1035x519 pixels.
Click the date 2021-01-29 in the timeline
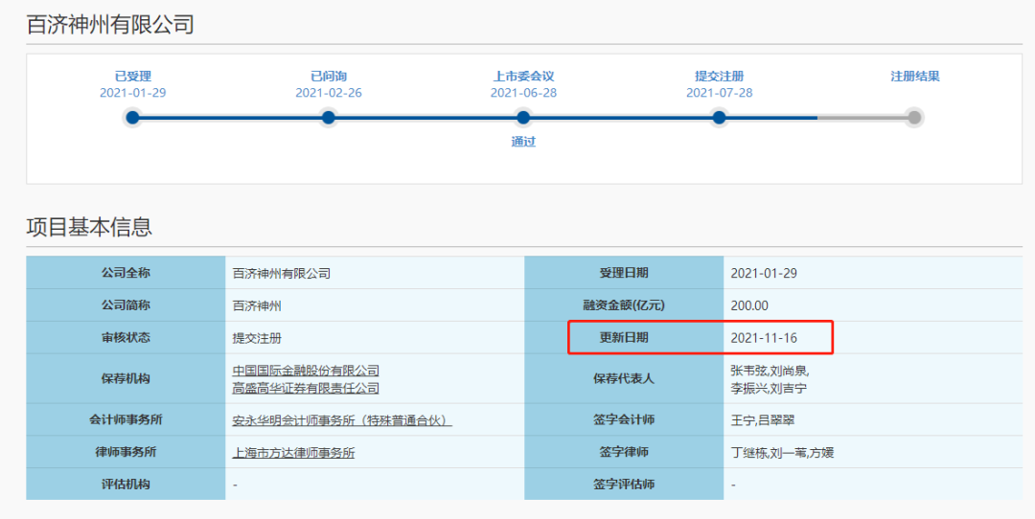click(x=132, y=93)
